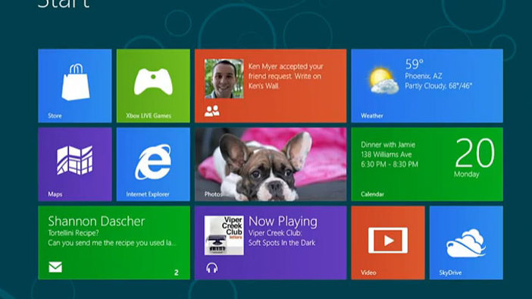
Task: Click the Phoenix, AZ location text
Action: pyautogui.click(x=424, y=76)
